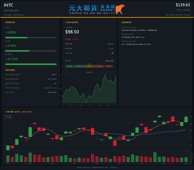Click the +5.56% one-week return value
The width and height of the screenshot is (194, 170).
pyautogui.click(x=11, y=46)
